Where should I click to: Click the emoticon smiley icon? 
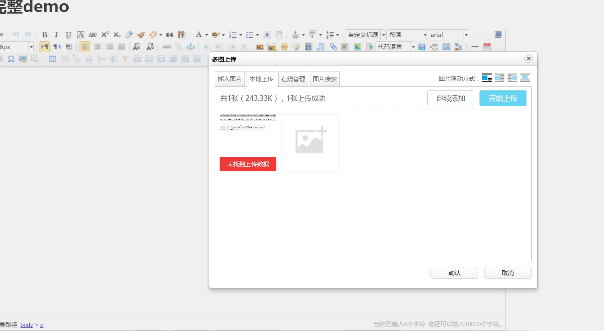[x=284, y=47]
